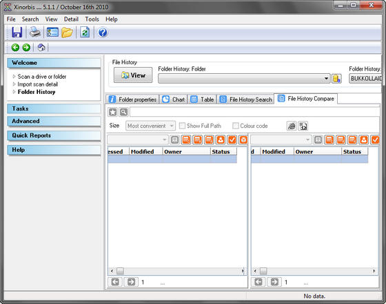Click the orange box icon in left pane
Image resolution: width=386 pixels, height=304 pixels.
point(243,140)
